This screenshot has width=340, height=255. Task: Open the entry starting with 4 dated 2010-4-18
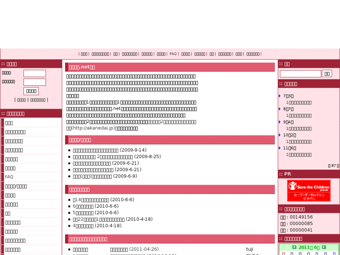tap(83, 226)
